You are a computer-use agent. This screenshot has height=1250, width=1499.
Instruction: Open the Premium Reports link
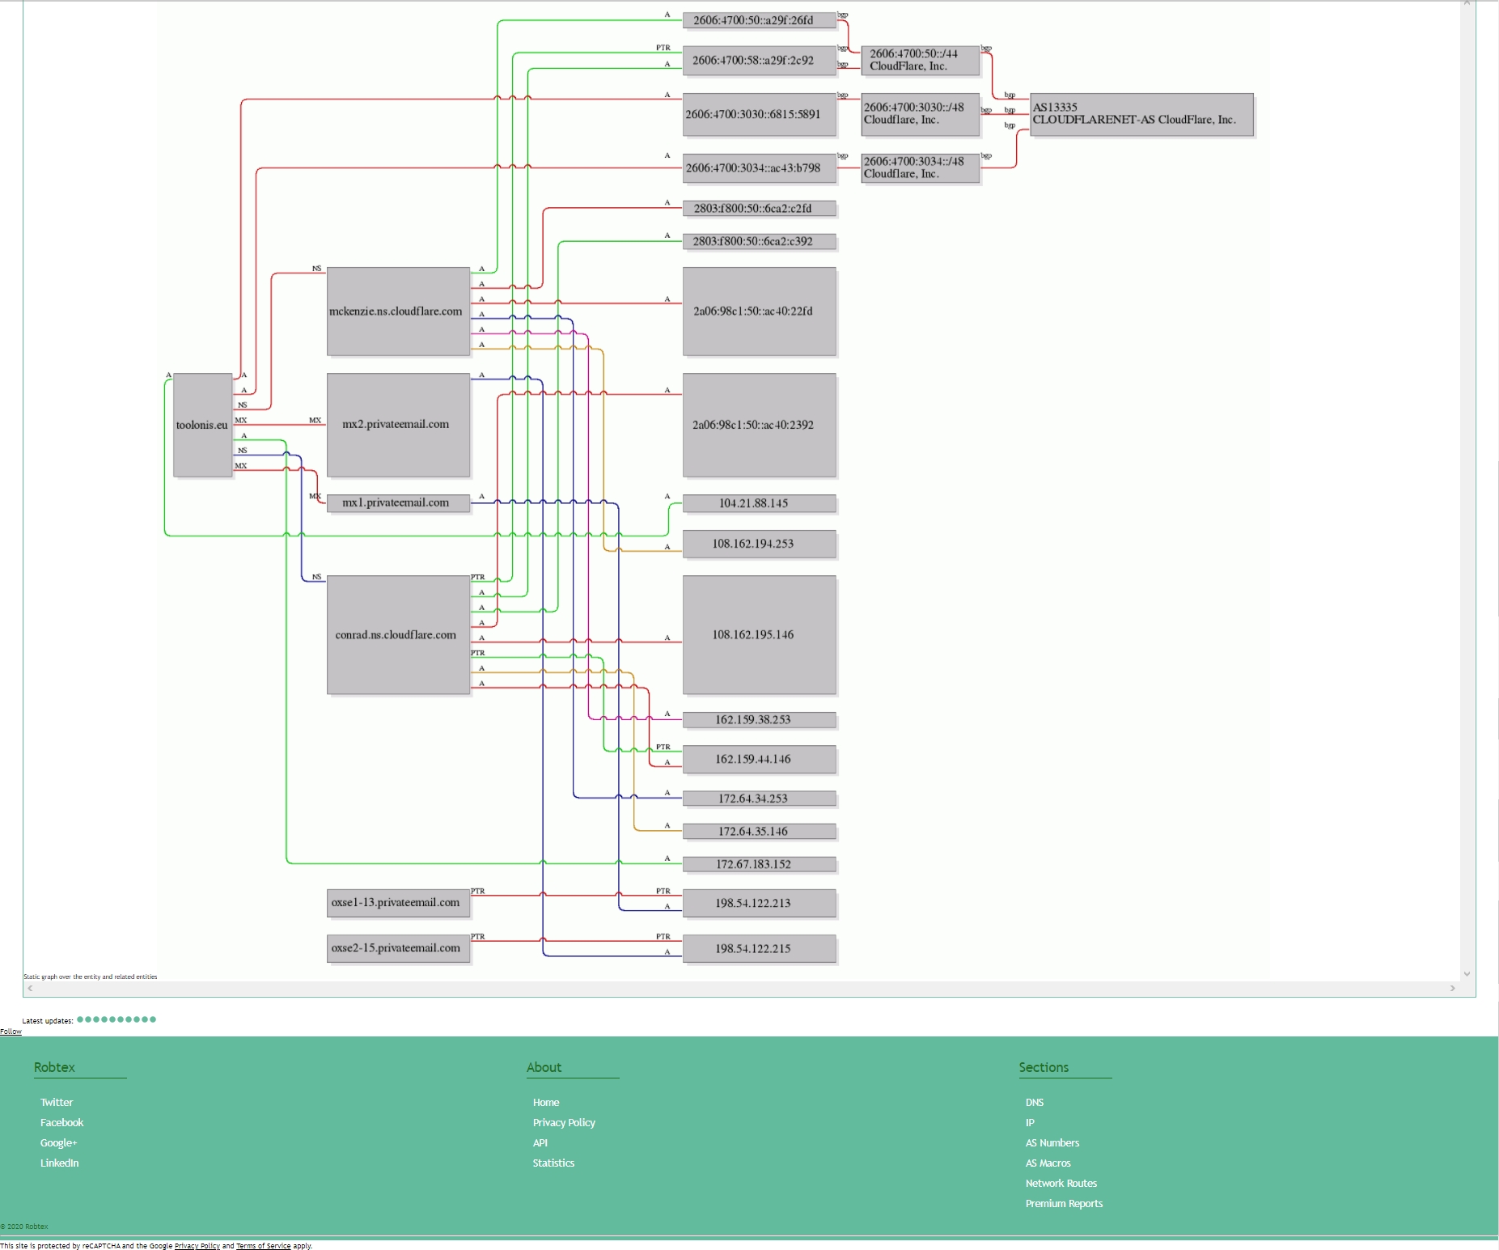point(1064,1203)
